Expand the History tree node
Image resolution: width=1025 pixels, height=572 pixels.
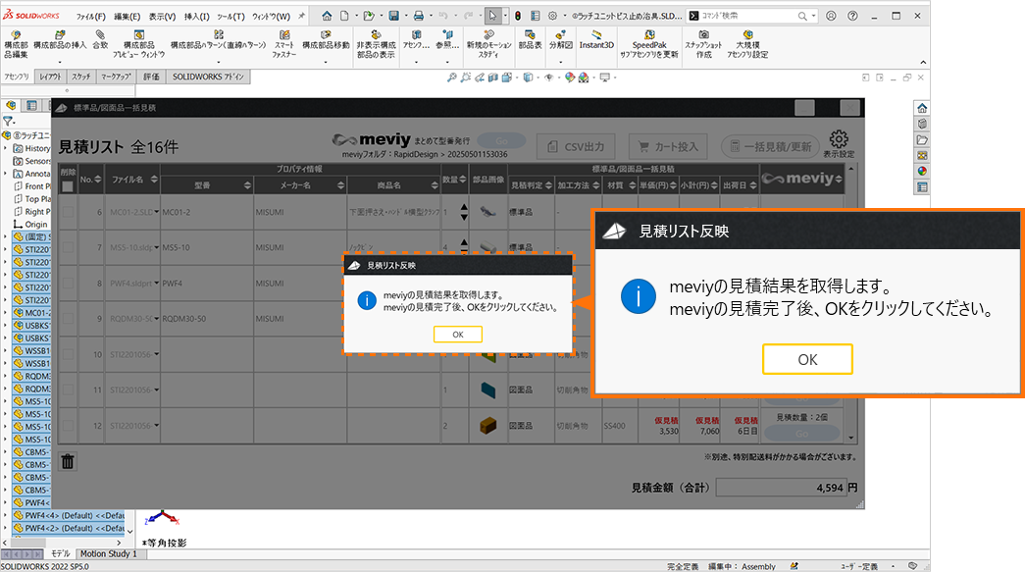click(7, 148)
